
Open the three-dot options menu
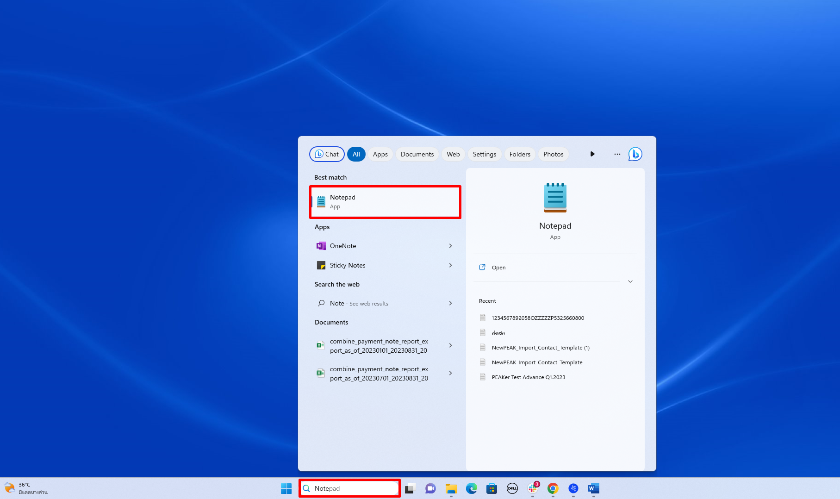617,154
